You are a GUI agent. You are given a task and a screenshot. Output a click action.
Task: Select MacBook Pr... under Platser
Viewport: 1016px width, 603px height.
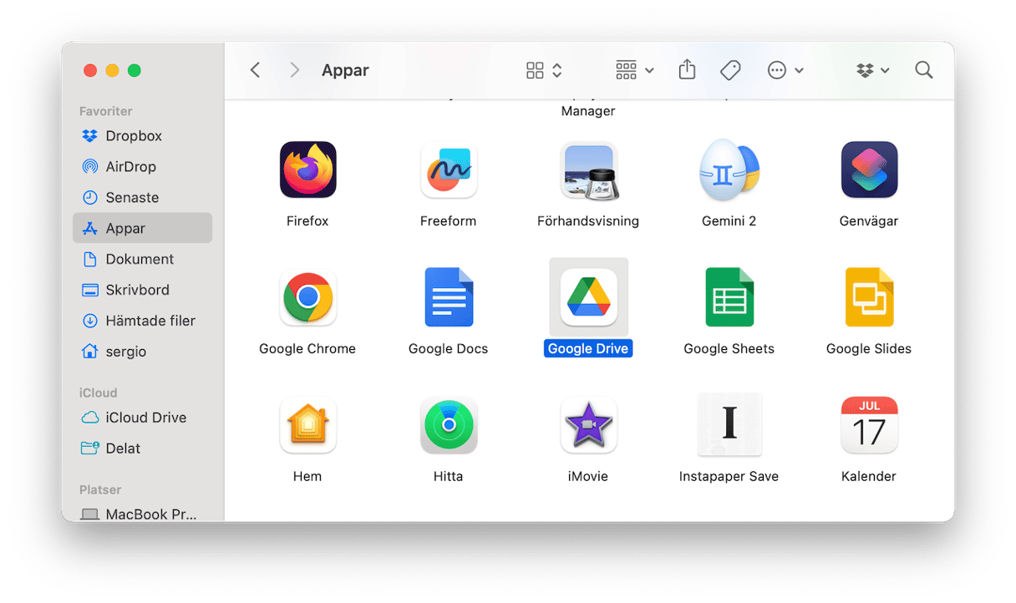click(x=142, y=514)
